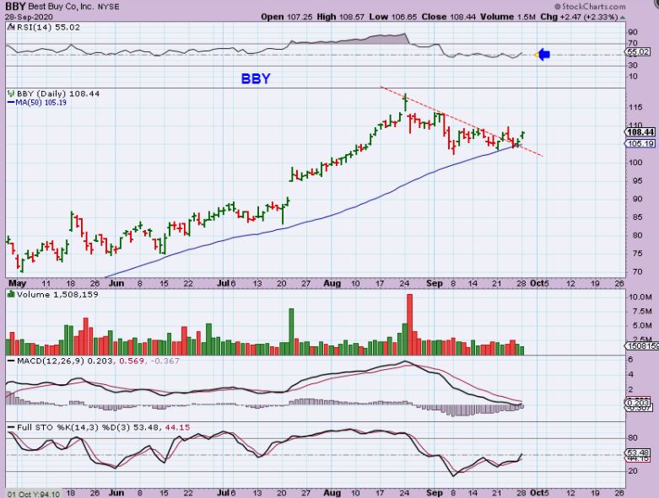Click the 'MA(50) 105.19' legend text
Image resolution: width=659 pixels, height=498 pixels.
pyautogui.click(x=41, y=102)
